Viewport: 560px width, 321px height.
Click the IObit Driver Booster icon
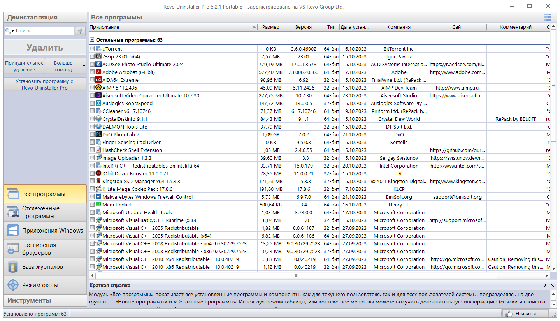click(98, 174)
